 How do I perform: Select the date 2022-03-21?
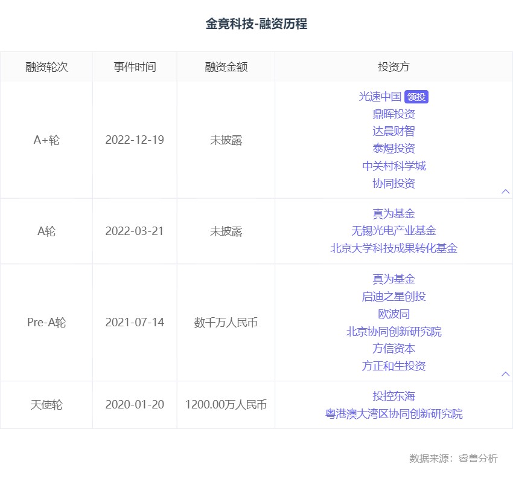pos(135,231)
